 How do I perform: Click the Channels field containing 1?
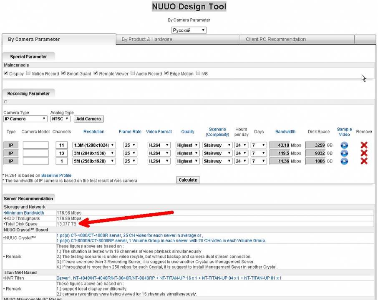coord(61,161)
